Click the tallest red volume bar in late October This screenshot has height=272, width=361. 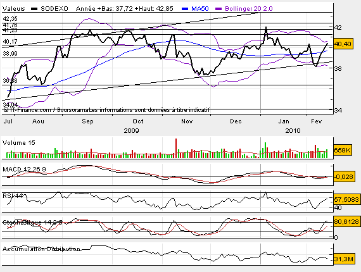point(176,148)
